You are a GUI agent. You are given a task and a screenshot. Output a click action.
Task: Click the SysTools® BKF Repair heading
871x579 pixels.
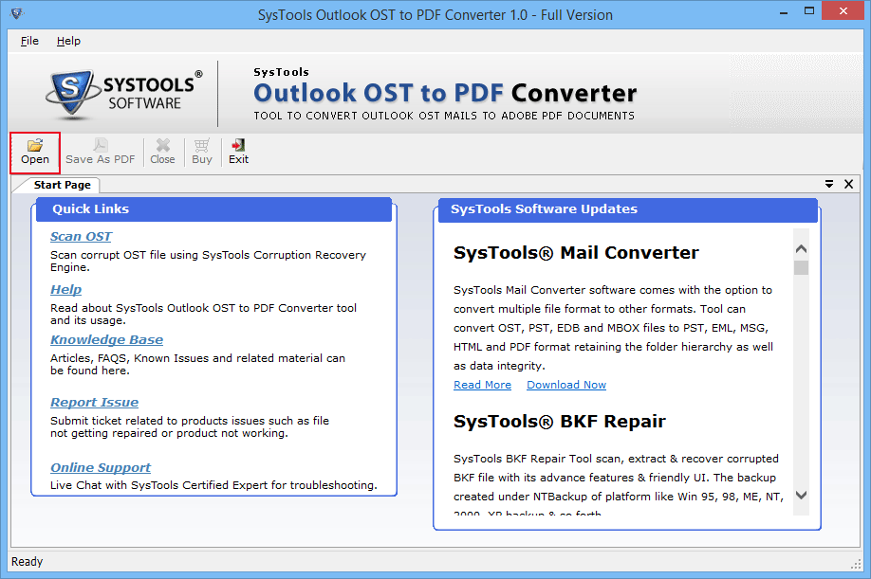pos(560,422)
